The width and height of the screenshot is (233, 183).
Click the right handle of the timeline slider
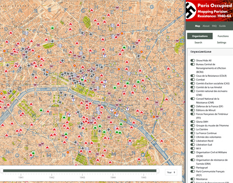click(x=158, y=171)
